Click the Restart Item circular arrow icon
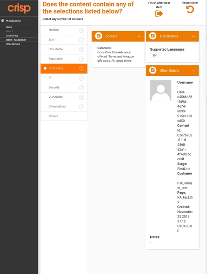 pos(190,10)
